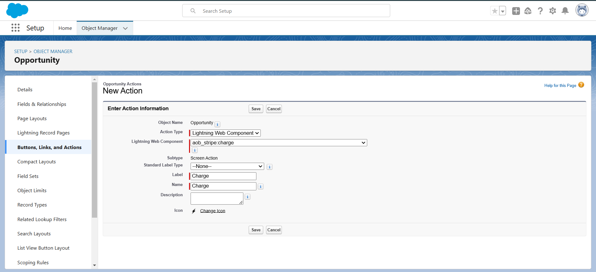Open the Help question mark icon
Screen dimensions: 596x272
click(x=540, y=11)
